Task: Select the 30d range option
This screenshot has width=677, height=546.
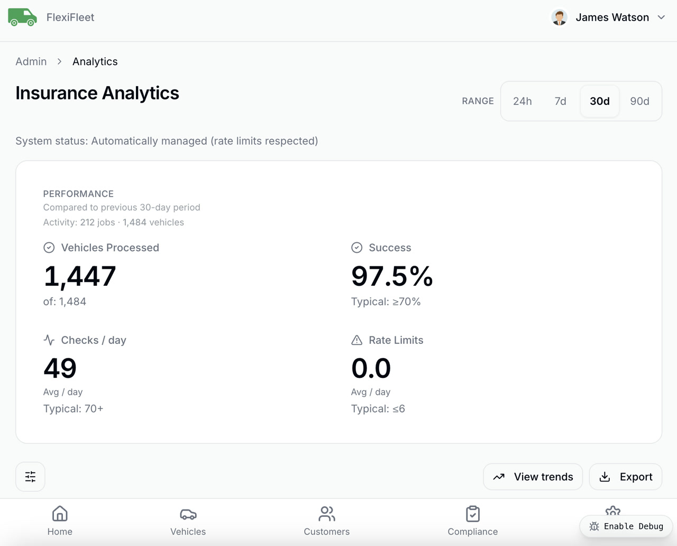Action: [600, 101]
